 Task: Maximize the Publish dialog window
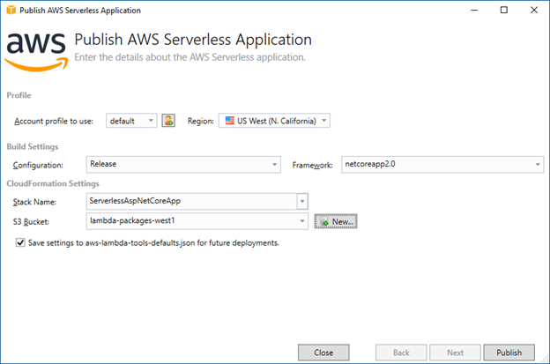point(503,10)
